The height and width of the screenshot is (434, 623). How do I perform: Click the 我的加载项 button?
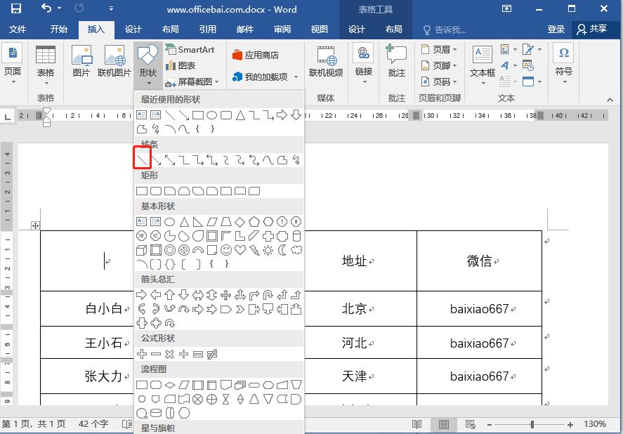265,76
